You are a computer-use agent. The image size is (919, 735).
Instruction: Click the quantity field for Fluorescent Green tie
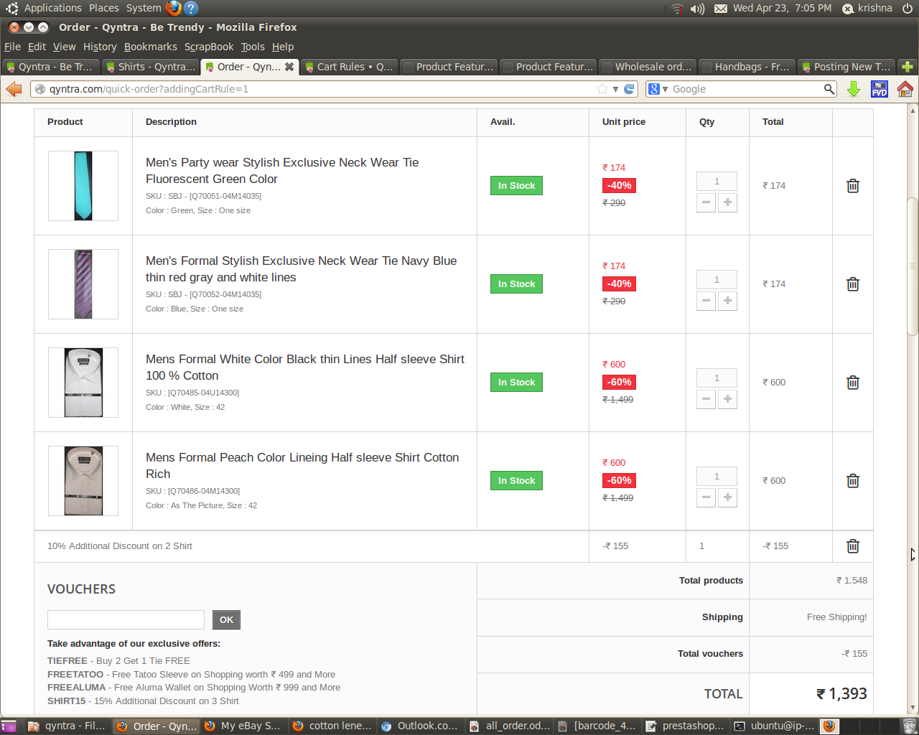pos(717,182)
